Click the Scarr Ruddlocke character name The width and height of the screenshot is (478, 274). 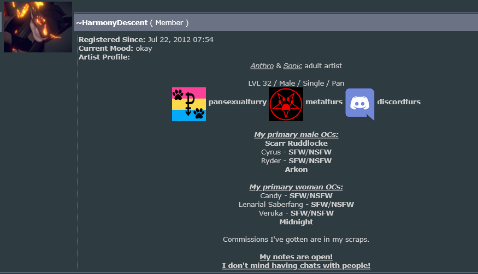pos(296,144)
